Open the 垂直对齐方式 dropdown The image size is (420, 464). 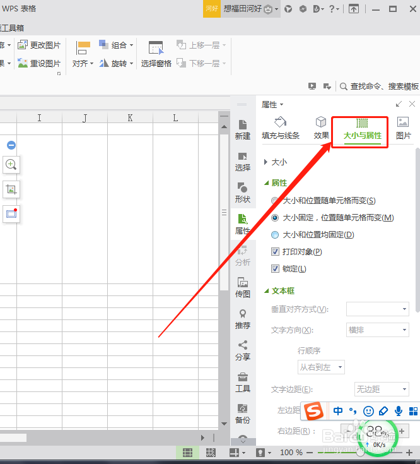point(378,309)
